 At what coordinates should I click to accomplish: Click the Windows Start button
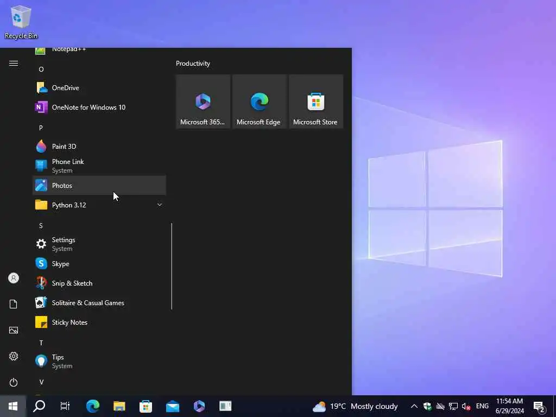coord(13,406)
